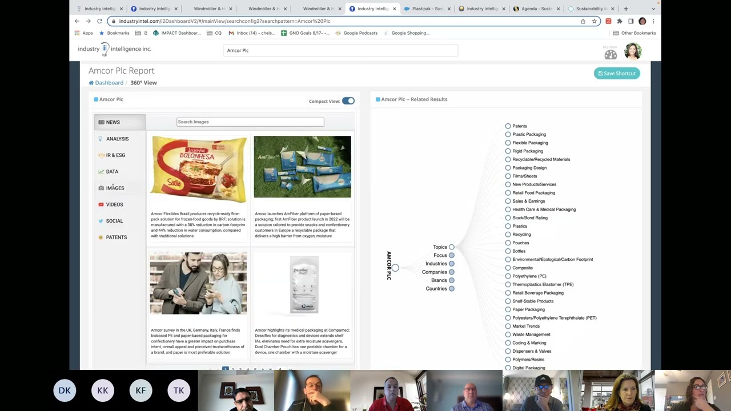Expand the Countries branch node
The width and height of the screenshot is (731, 411).
point(451,289)
